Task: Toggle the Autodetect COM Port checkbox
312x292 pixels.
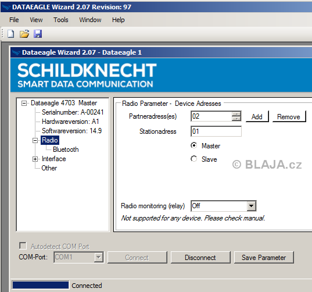Action: tap(23, 246)
